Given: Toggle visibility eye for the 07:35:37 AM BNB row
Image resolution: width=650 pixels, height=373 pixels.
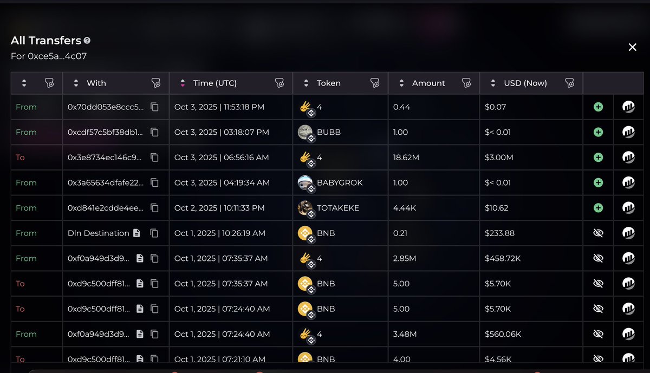Looking at the screenshot, I should (598, 284).
